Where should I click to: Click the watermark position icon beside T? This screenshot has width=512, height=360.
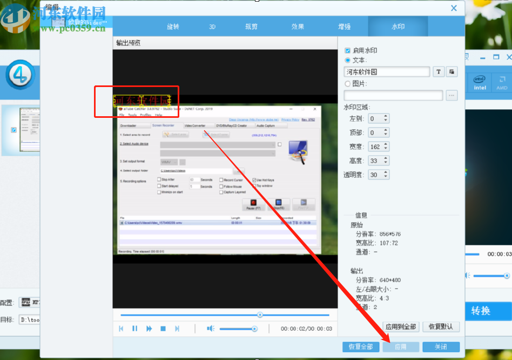point(452,71)
